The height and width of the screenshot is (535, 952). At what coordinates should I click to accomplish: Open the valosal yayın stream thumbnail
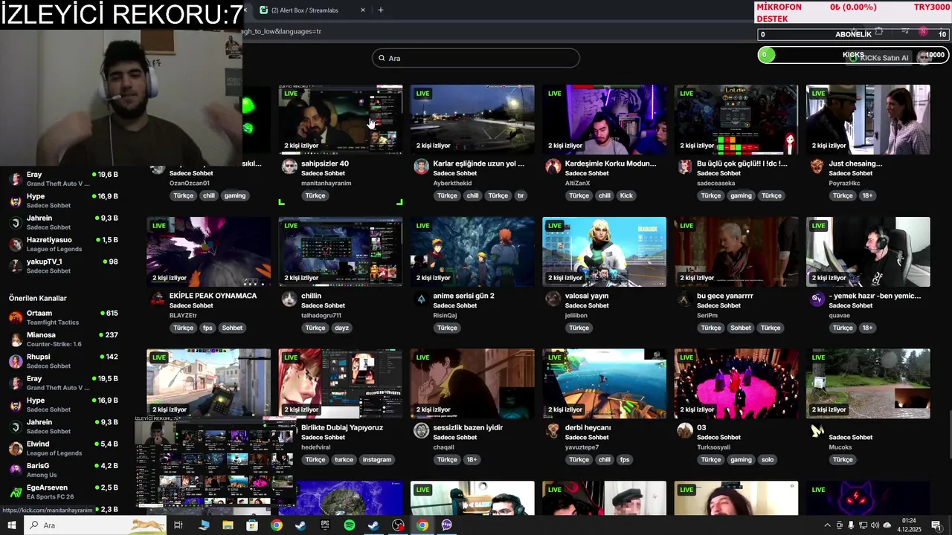(x=605, y=252)
